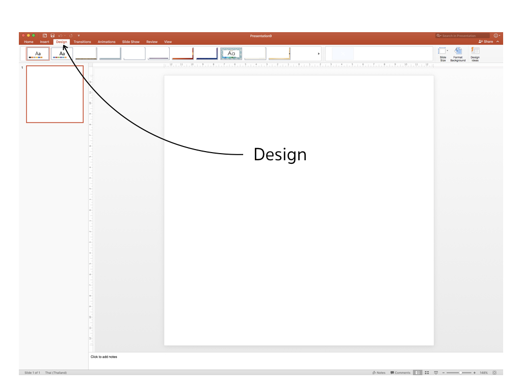522x392 pixels.
Task: Click zoom in plus button
Action: click(x=475, y=373)
